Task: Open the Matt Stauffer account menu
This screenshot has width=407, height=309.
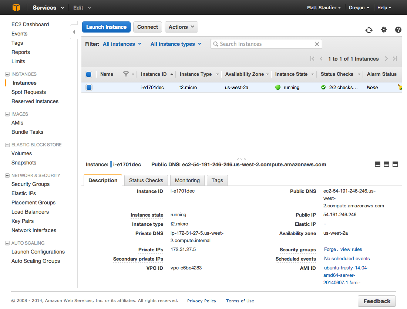Action: 324,8
